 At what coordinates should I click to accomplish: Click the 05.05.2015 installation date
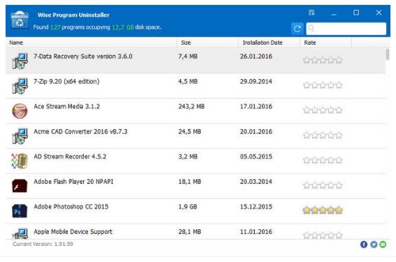tap(256, 157)
